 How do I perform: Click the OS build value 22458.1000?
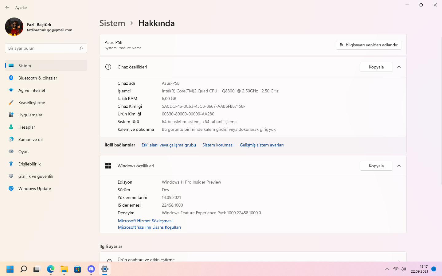tap(172, 205)
